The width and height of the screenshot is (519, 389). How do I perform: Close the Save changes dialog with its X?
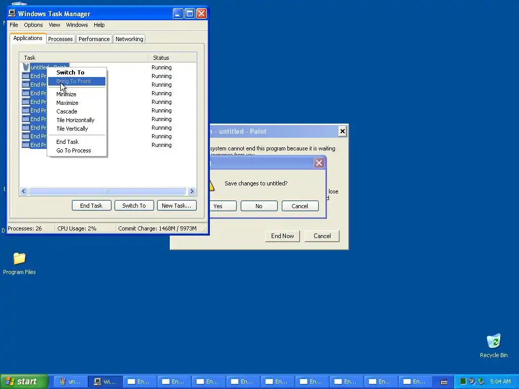click(319, 163)
